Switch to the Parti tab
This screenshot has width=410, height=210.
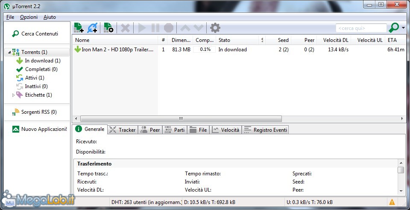pos(175,130)
